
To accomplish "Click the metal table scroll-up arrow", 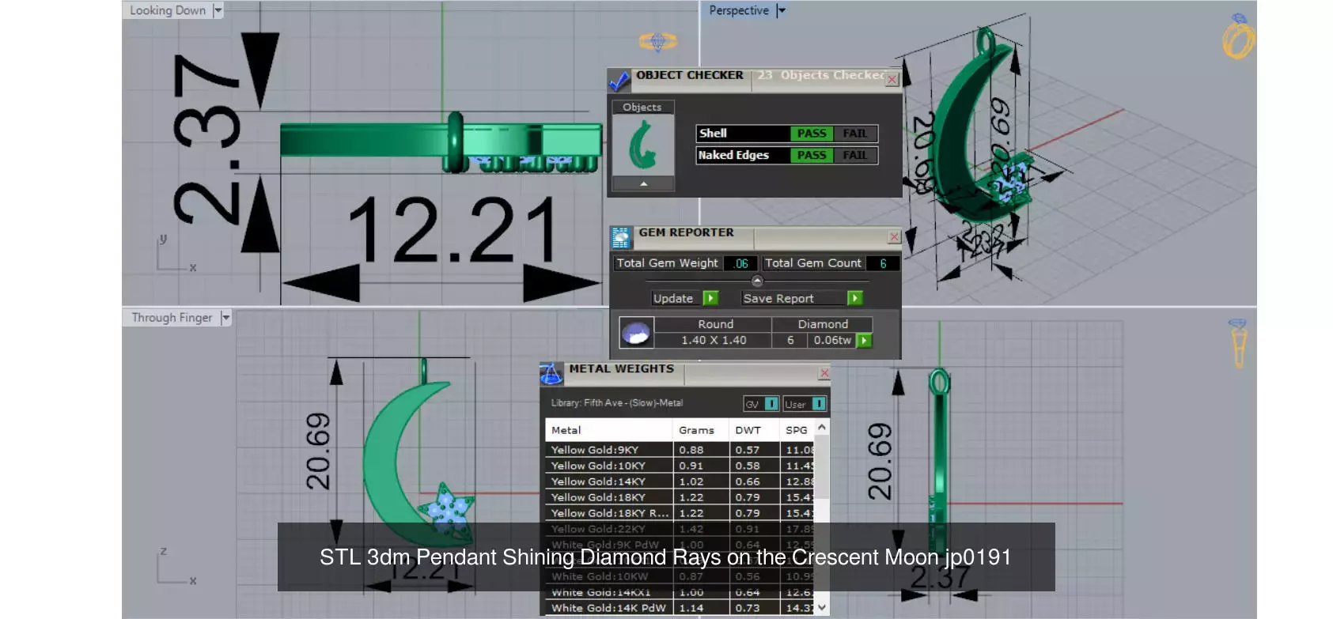I will tap(822, 428).
